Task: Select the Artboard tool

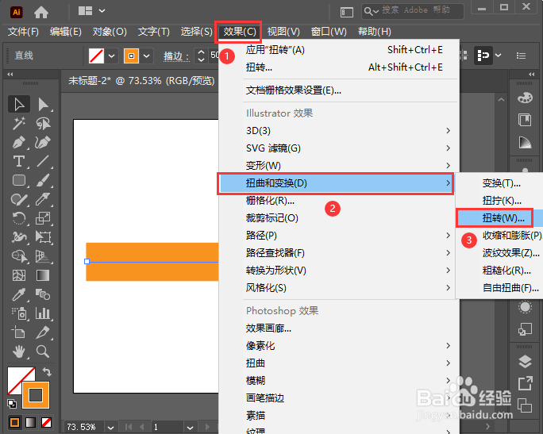Action: [19, 332]
